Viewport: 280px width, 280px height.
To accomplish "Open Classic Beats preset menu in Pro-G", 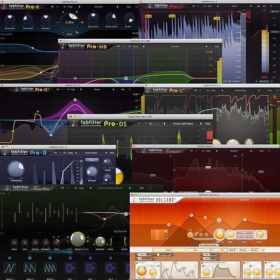I will (x=91, y=153).
